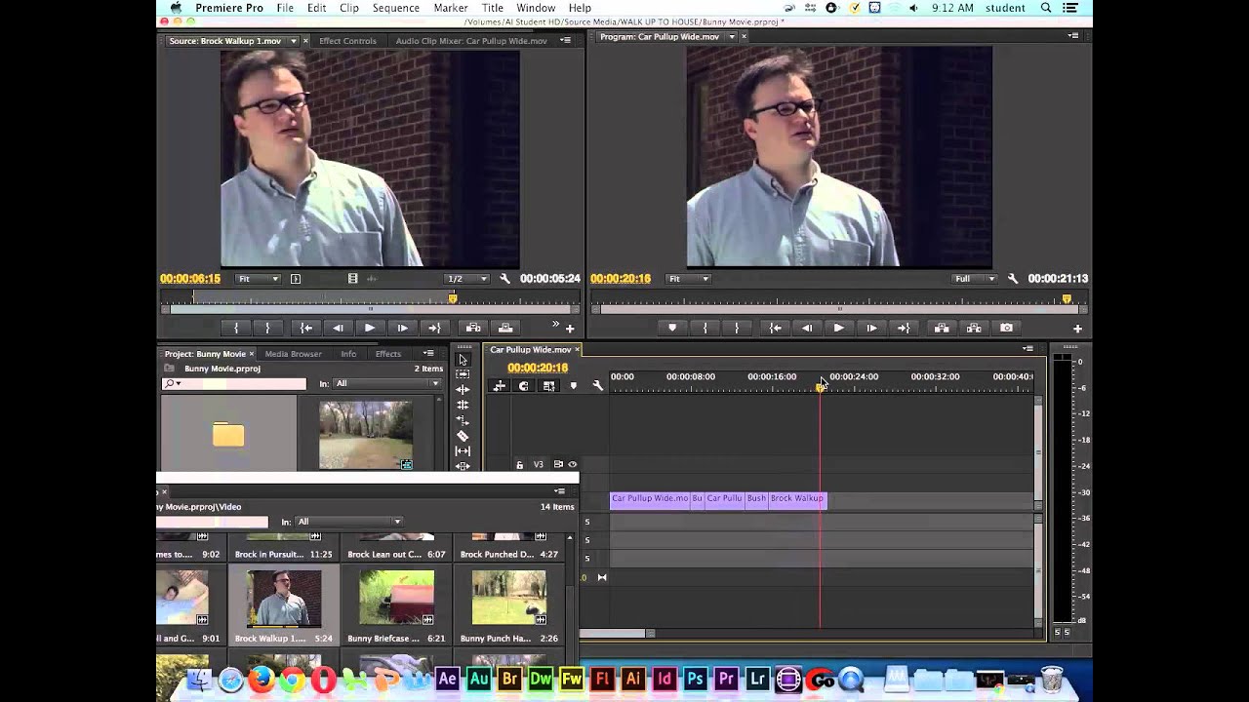Click the Timeline playhead marker
The width and height of the screenshot is (1249, 702).
coord(820,388)
